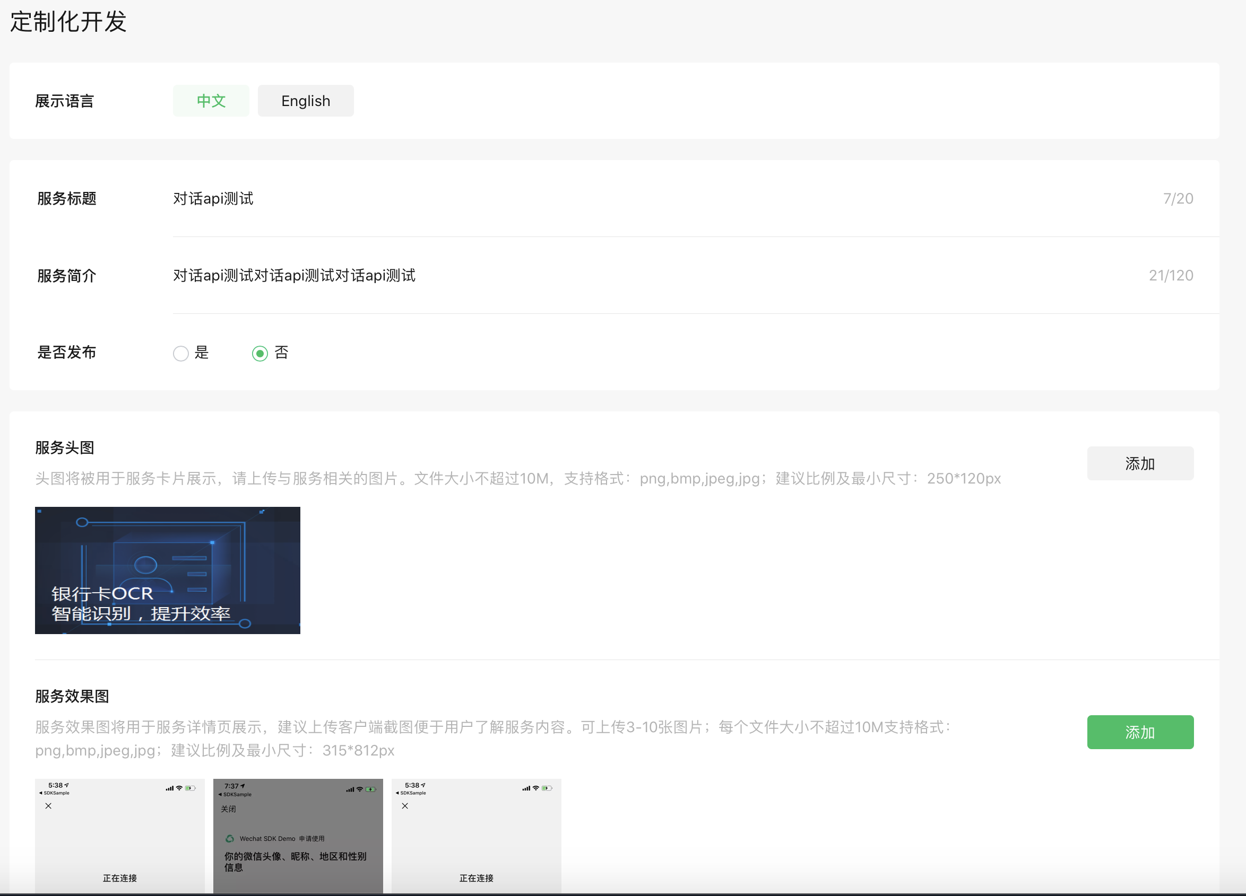Click the green Wechat SDK Demo logo icon
Screen dimensions: 1246x896
tap(230, 838)
